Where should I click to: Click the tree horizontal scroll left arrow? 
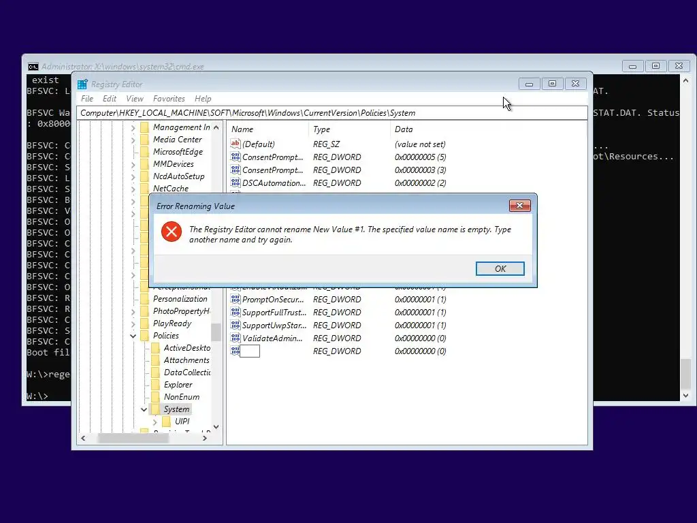pyautogui.click(x=83, y=438)
